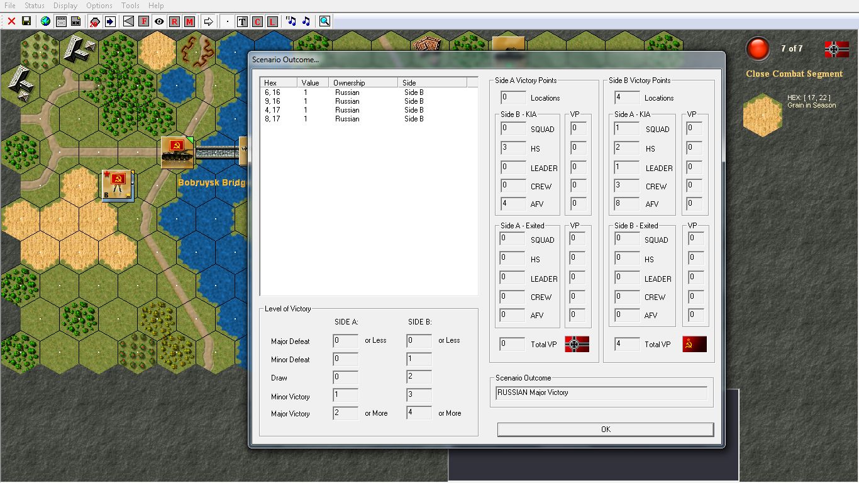Click the floppy disk save icon

click(26, 21)
